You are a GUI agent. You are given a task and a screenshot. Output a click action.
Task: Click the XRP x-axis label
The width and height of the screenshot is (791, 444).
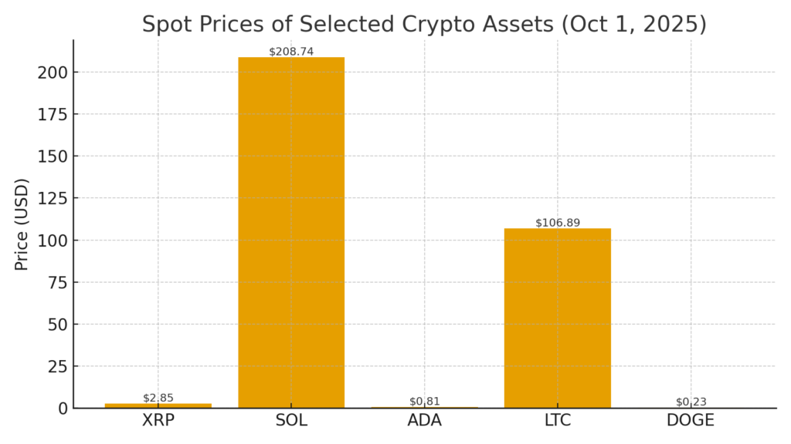(x=158, y=421)
